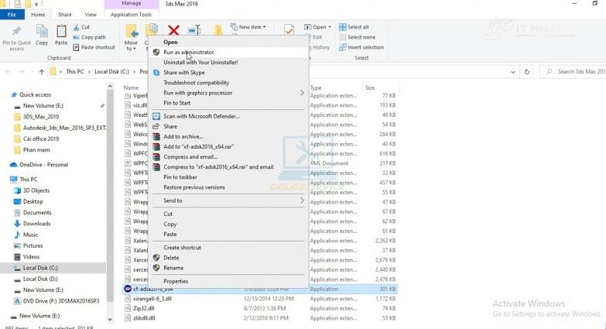This screenshot has height=329, width=606.
Task: Choose Cut in context menu
Action: [x=228, y=214]
